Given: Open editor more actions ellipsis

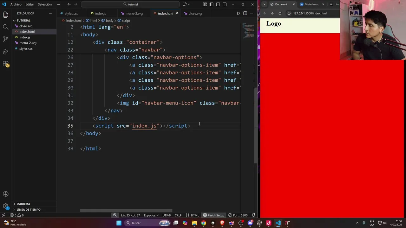Looking at the screenshot, I should (x=252, y=13).
